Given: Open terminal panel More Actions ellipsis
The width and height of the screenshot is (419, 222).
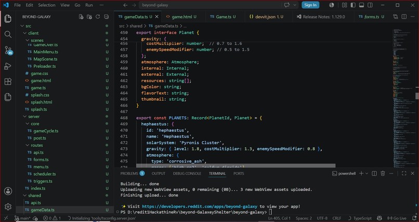Looking at the screenshot, I should (x=391, y=173).
